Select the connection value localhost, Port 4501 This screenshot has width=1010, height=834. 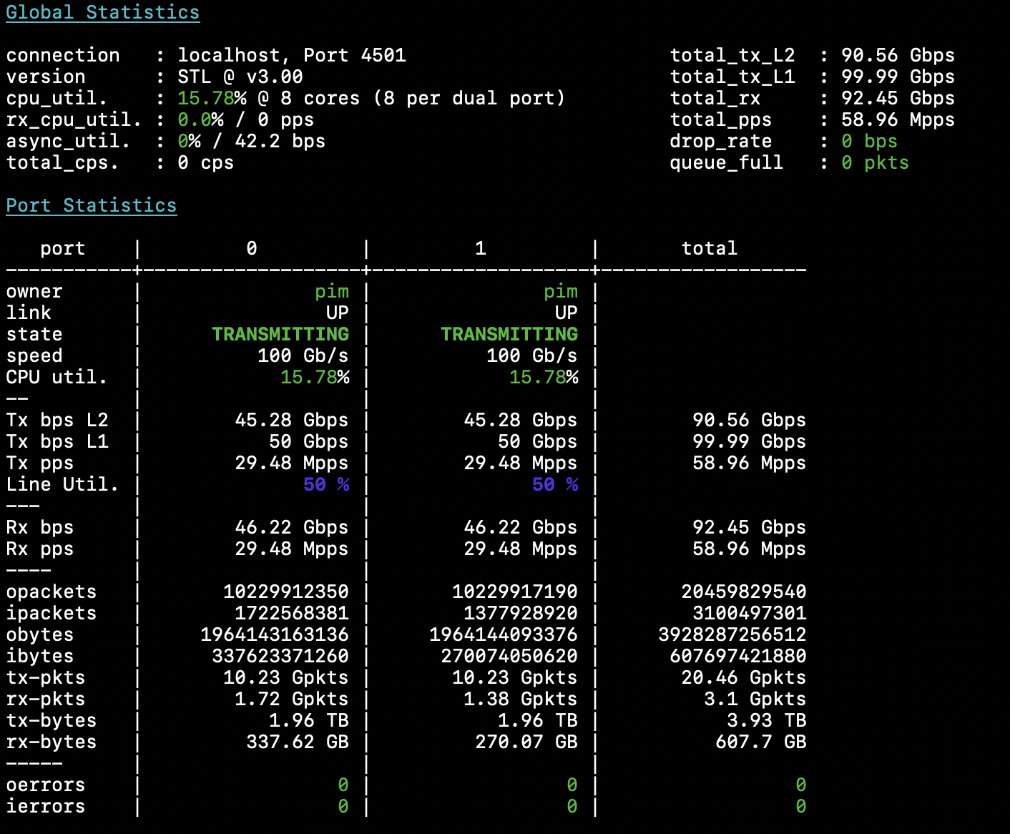point(291,55)
